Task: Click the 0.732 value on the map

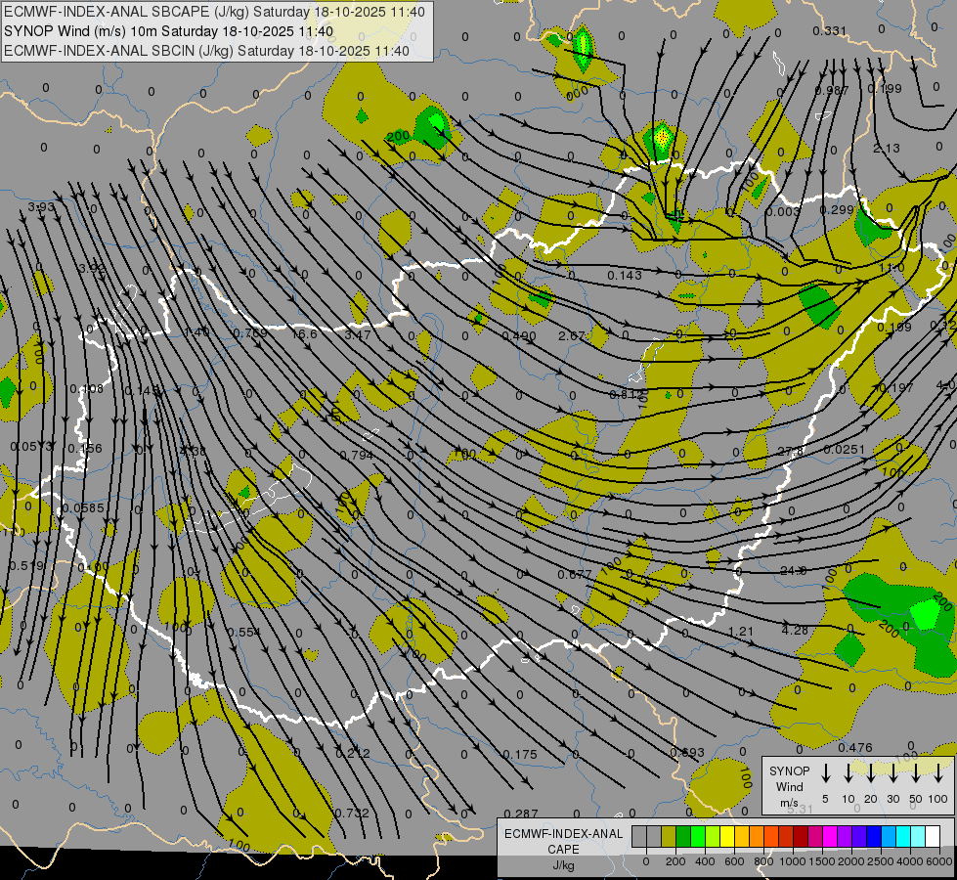Action: tap(352, 813)
